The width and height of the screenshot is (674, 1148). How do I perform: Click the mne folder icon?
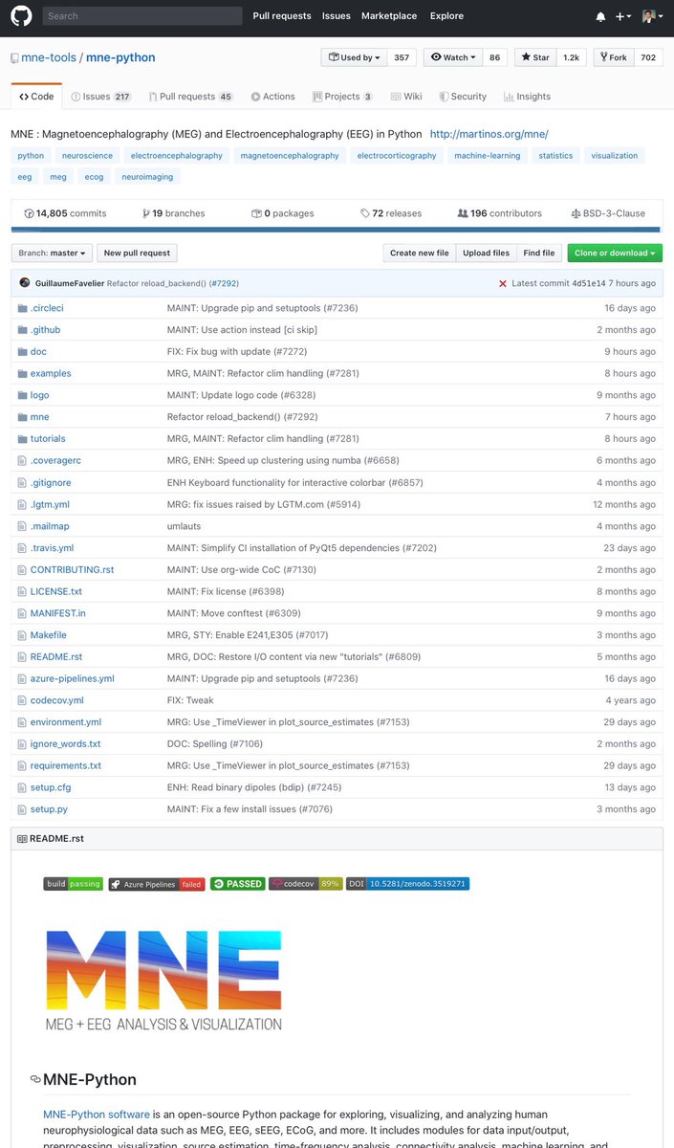tap(23, 417)
